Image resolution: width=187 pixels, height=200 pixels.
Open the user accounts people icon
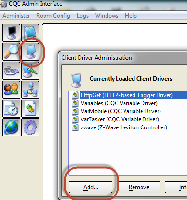[x=11, y=90]
